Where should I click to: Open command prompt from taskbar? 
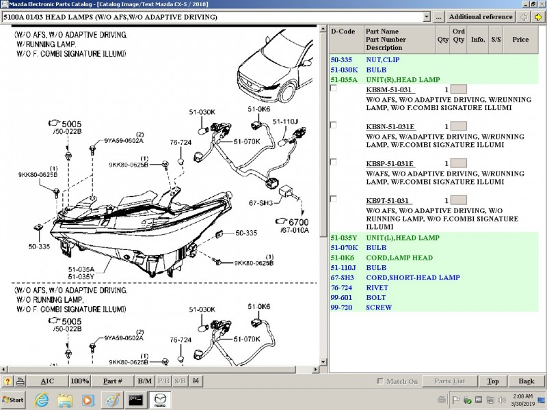pyautogui.click(x=135, y=400)
